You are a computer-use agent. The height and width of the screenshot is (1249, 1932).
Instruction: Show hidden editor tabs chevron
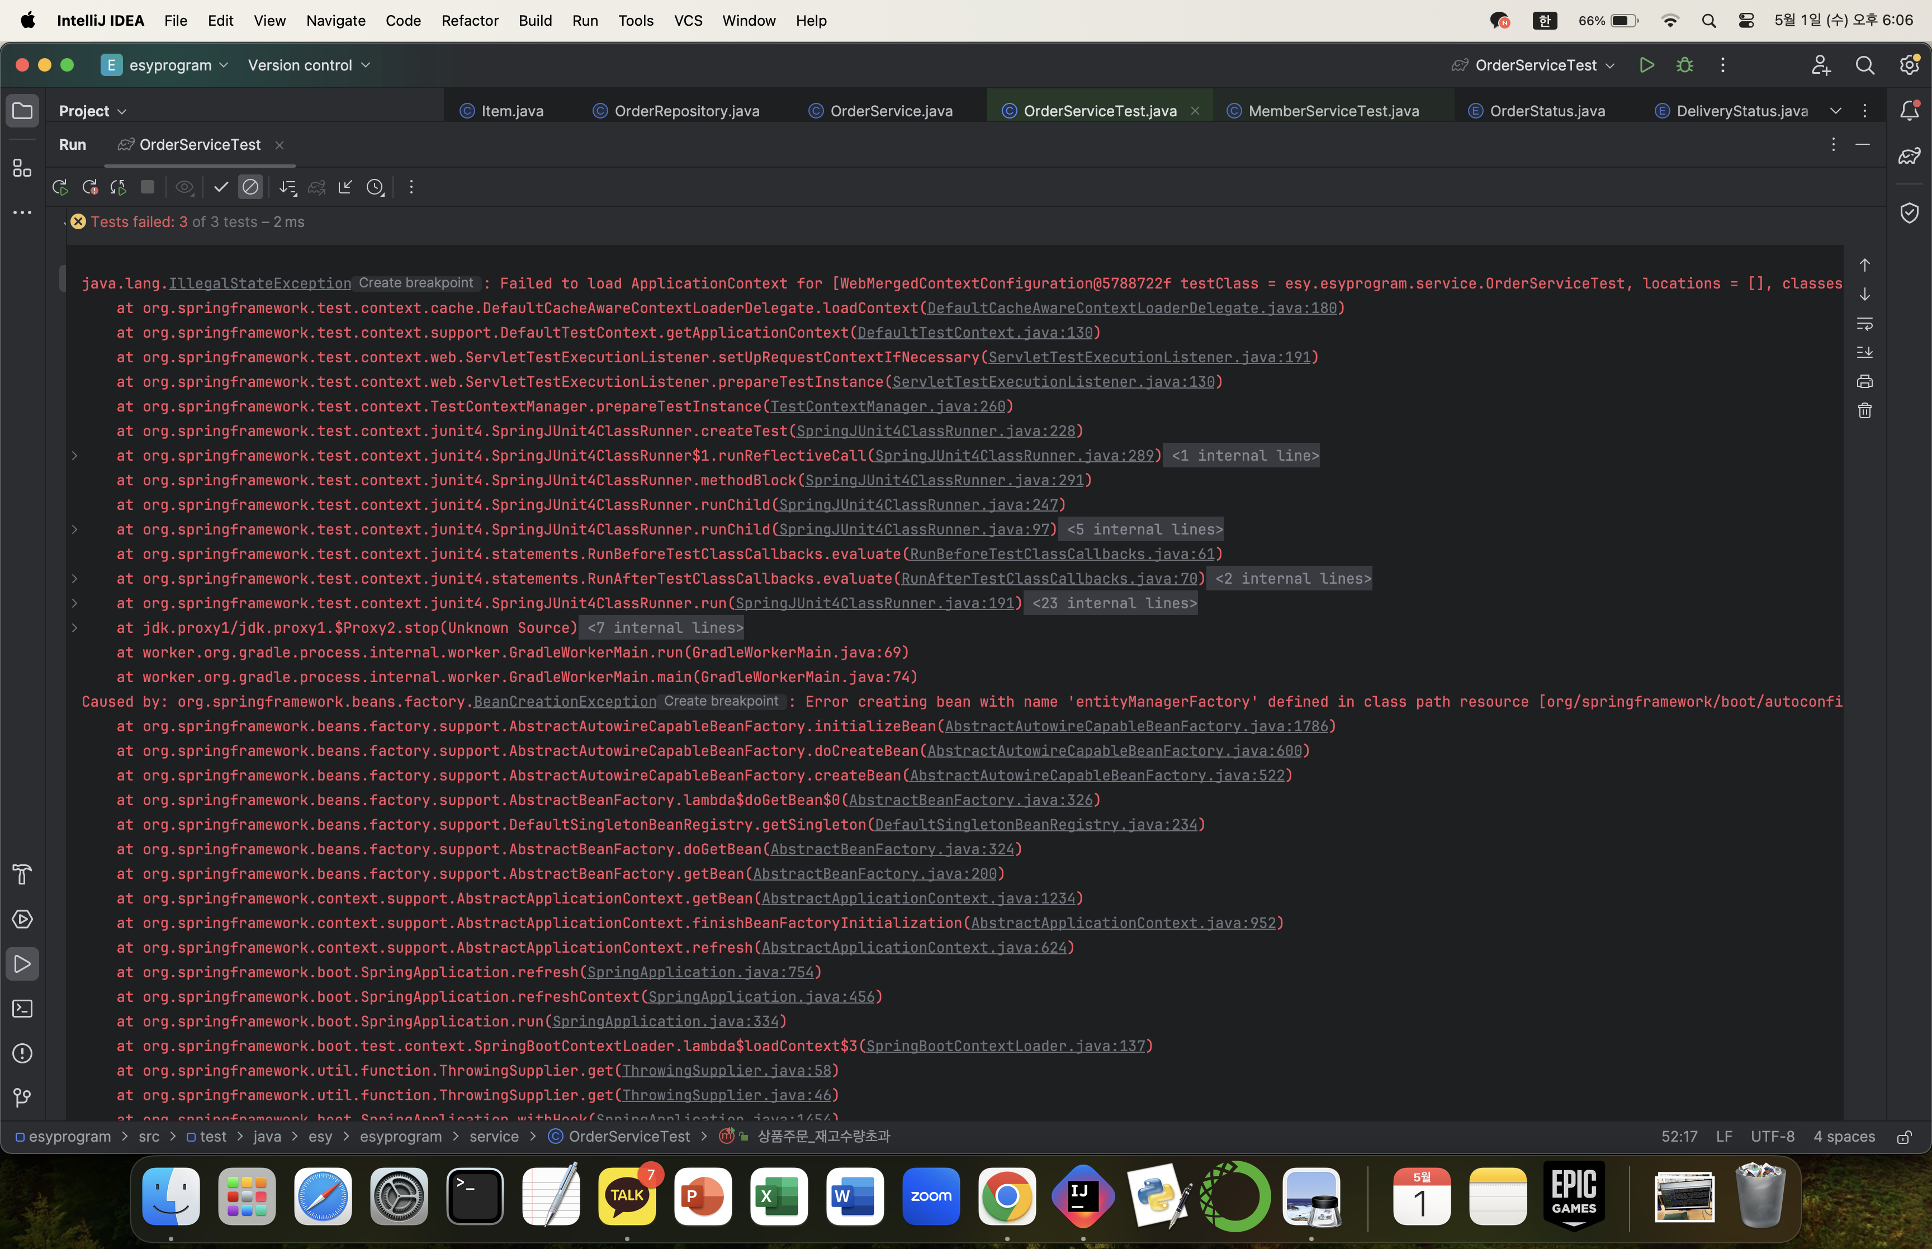point(1835,110)
